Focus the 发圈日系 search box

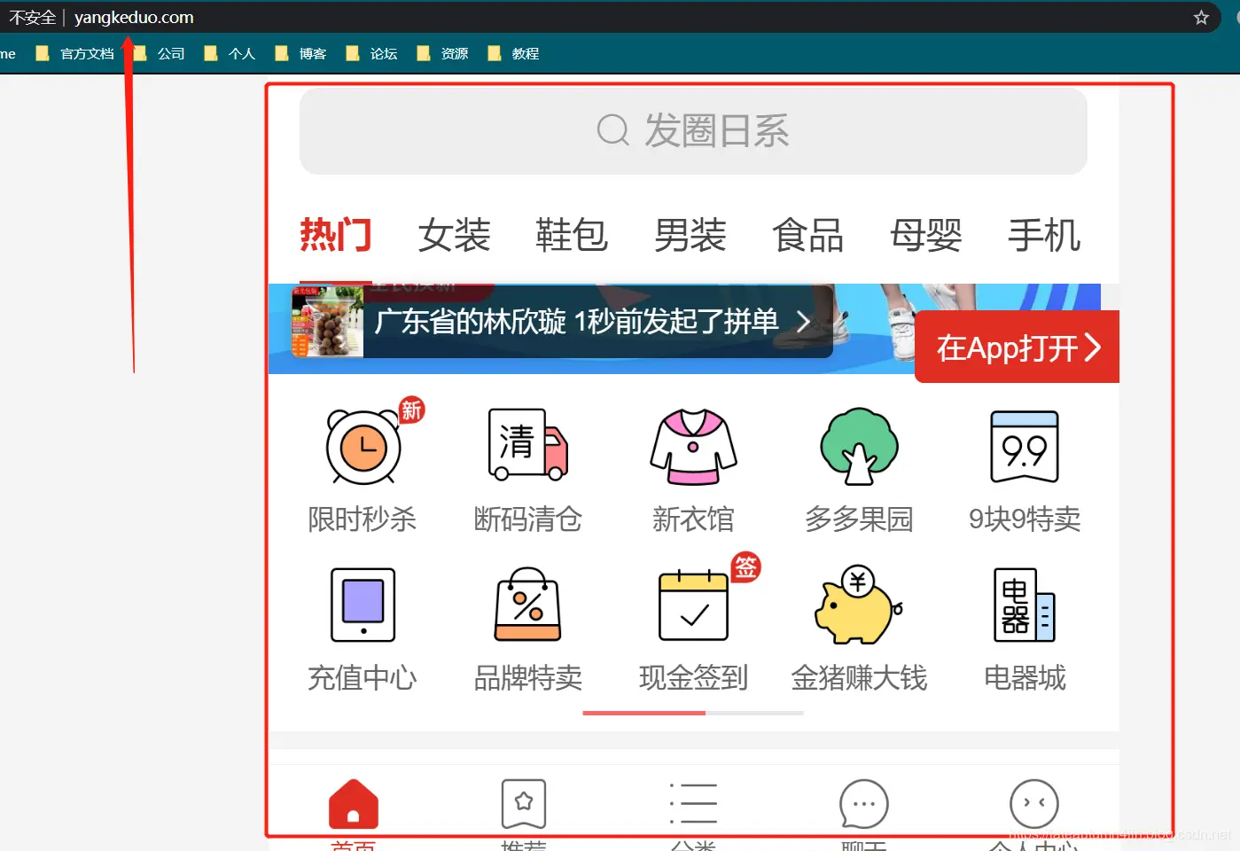(x=693, y=130)
